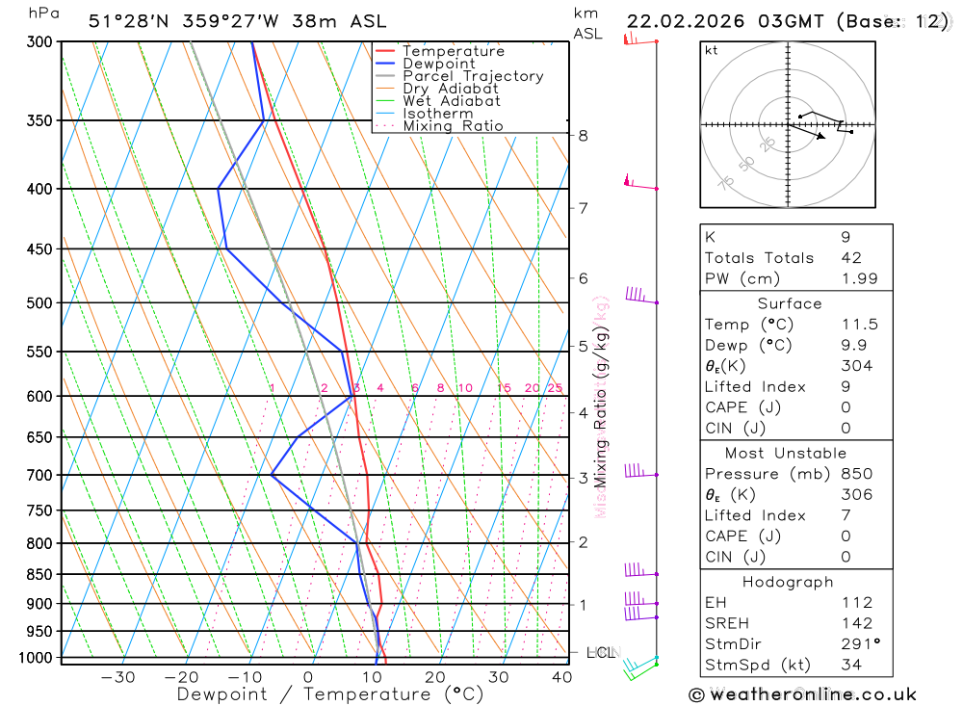This screenshot has height=706, width=963.
Task: Click the Most Unstable Lifted Index value 7
Action: pyautogui.click(x=846, y=515)
